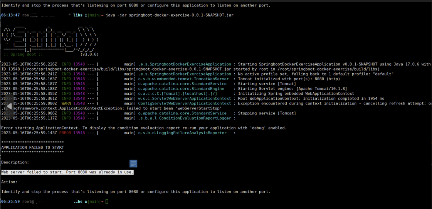Click the 06:13:47 prompt timestamp
The image size is (432, 209).
[10, 15]
